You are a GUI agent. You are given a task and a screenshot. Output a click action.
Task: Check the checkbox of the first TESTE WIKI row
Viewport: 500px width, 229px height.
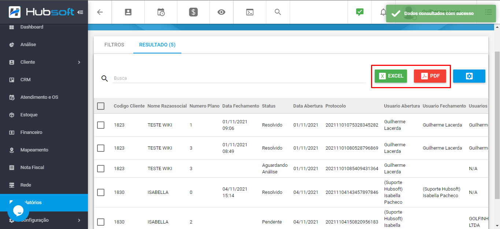tap(101, 125)
